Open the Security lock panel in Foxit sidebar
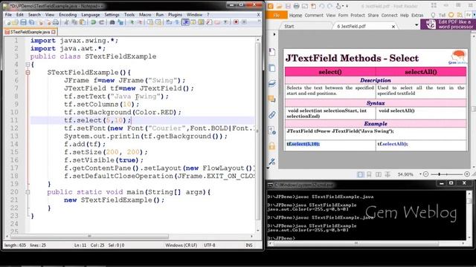 (x=272, y=146)
